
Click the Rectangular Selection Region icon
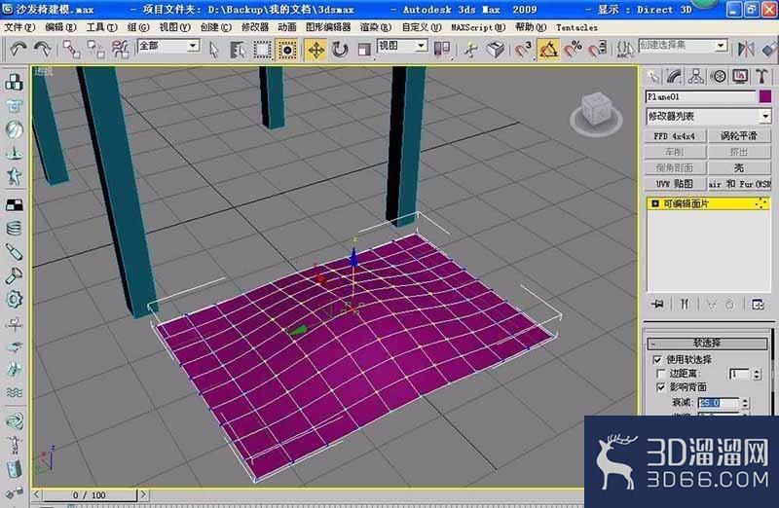262,50
